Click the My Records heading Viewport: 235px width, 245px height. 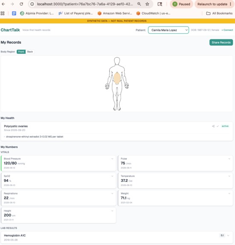tap(11, 42)
